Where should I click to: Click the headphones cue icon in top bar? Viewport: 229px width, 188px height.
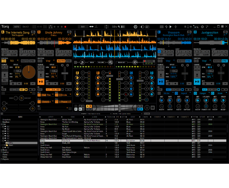point(50,27)
